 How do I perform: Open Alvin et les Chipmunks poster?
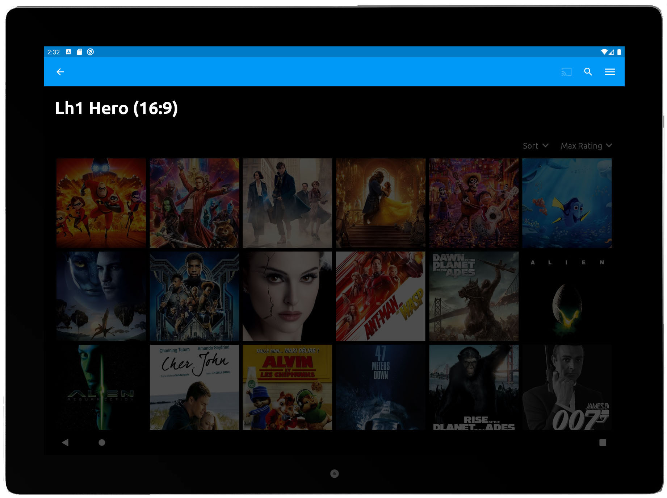click(x=288, y=387)
